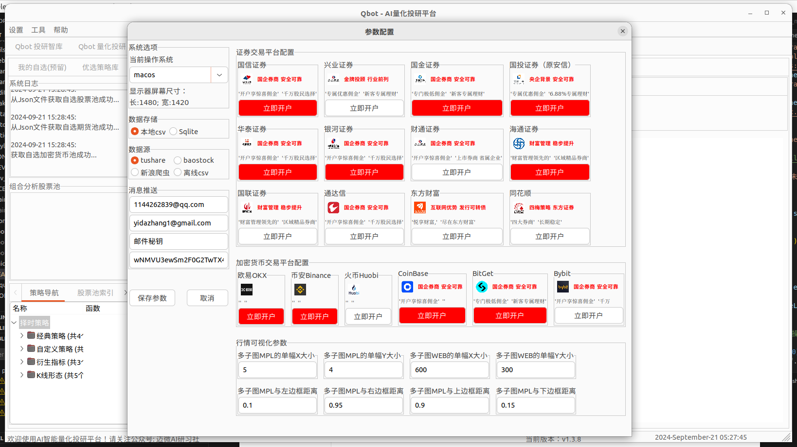Click 立即开户 for 国信证券
Screen dimensions: 797x447
[277, 108]
